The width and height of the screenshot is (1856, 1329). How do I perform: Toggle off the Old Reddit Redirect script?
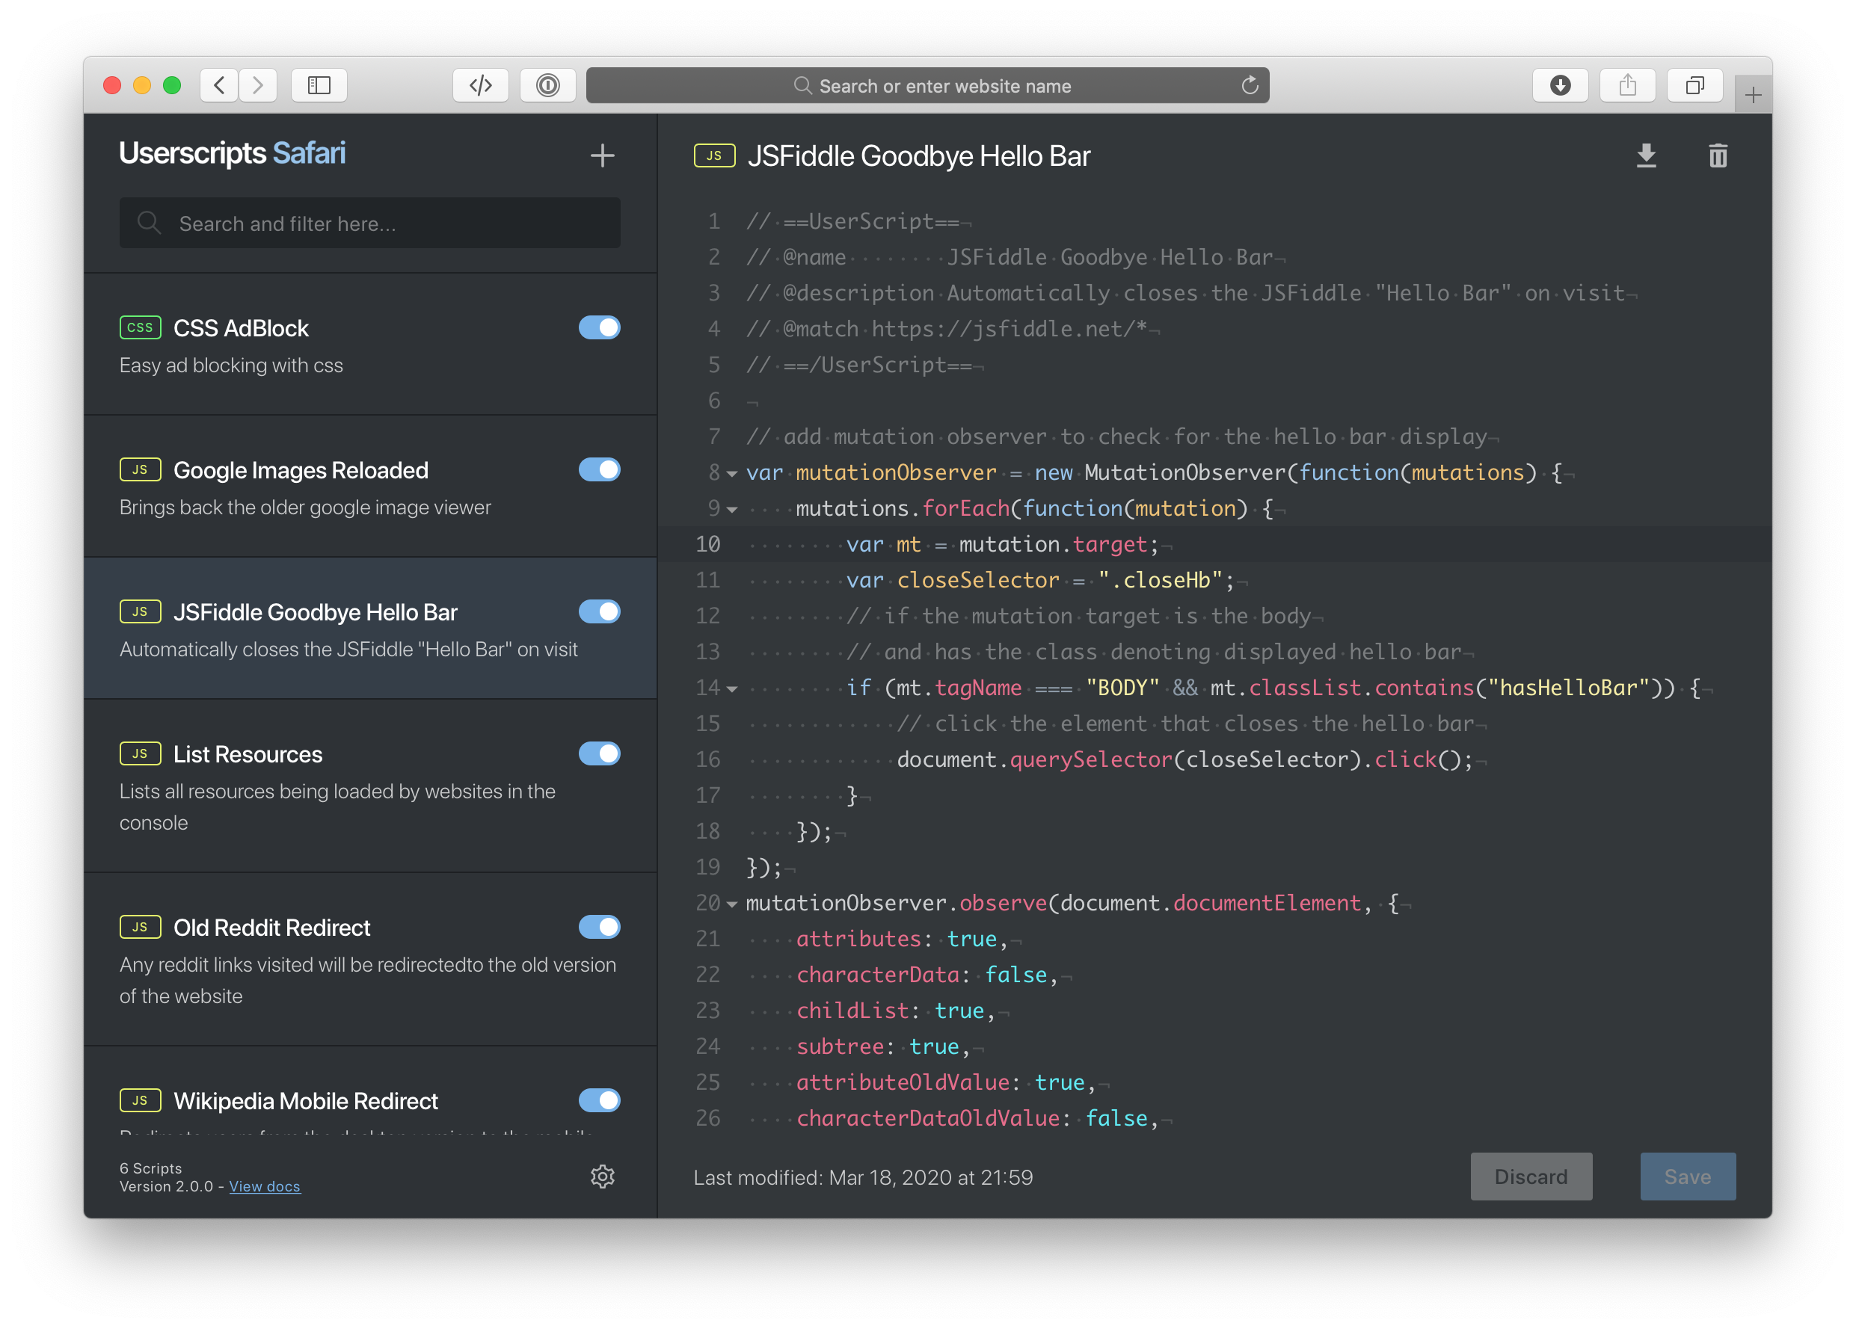tap(599, 927)
